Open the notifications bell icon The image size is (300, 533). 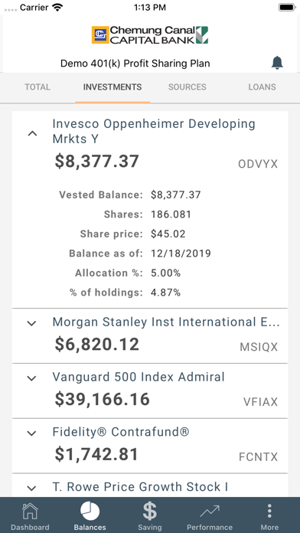tap(277, 63)
